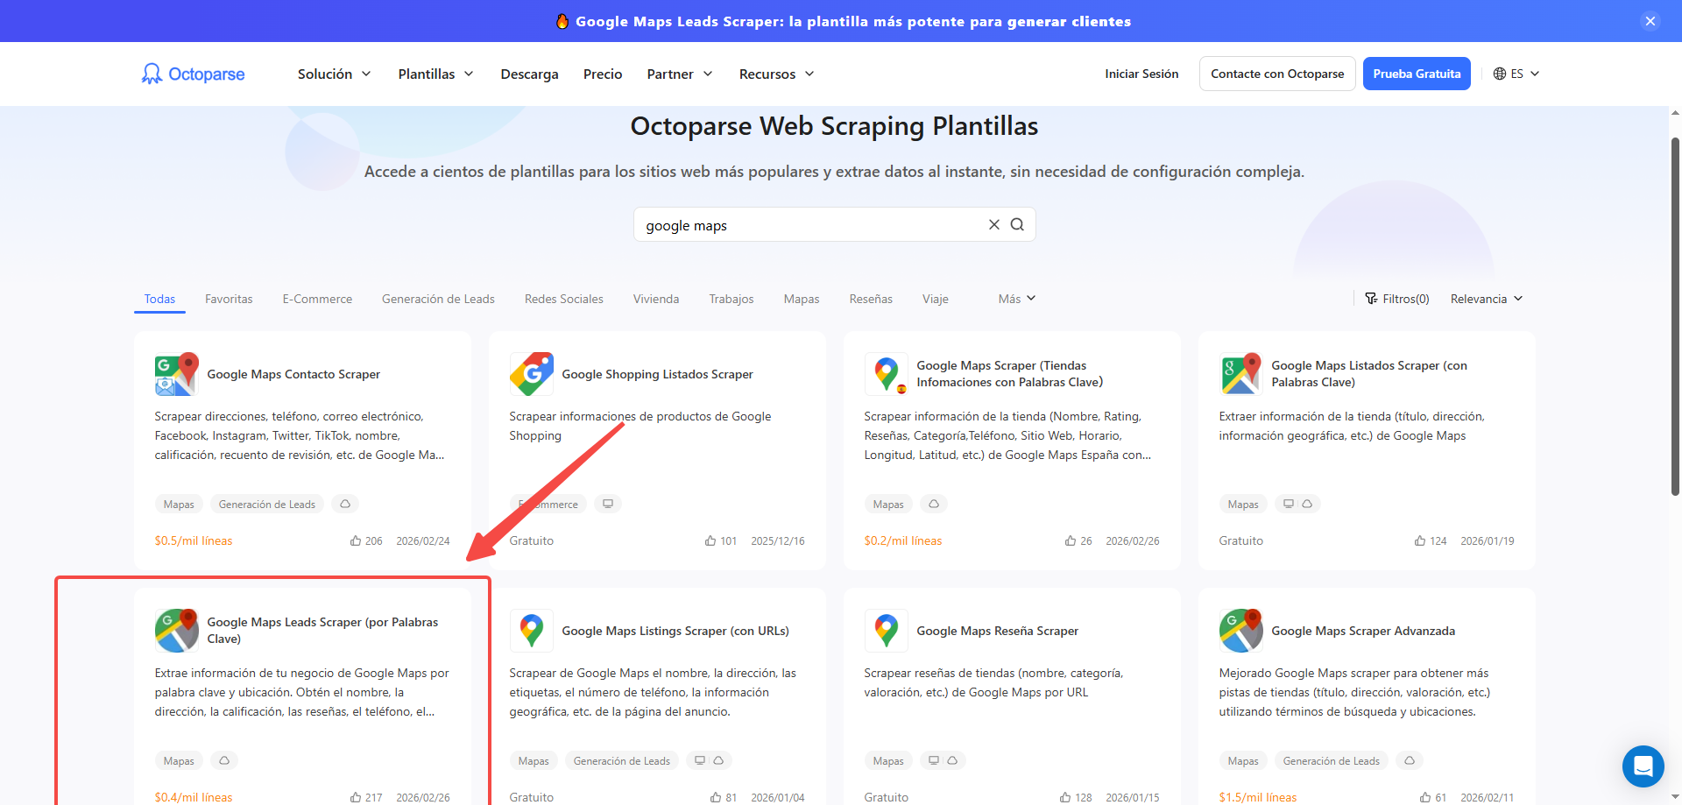
Task: Select the Mapas category tab
Action: (x=801, y=299)
